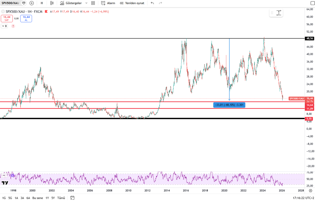
Task: Click the 64,00 price scale label
Action: coord(310,9)
